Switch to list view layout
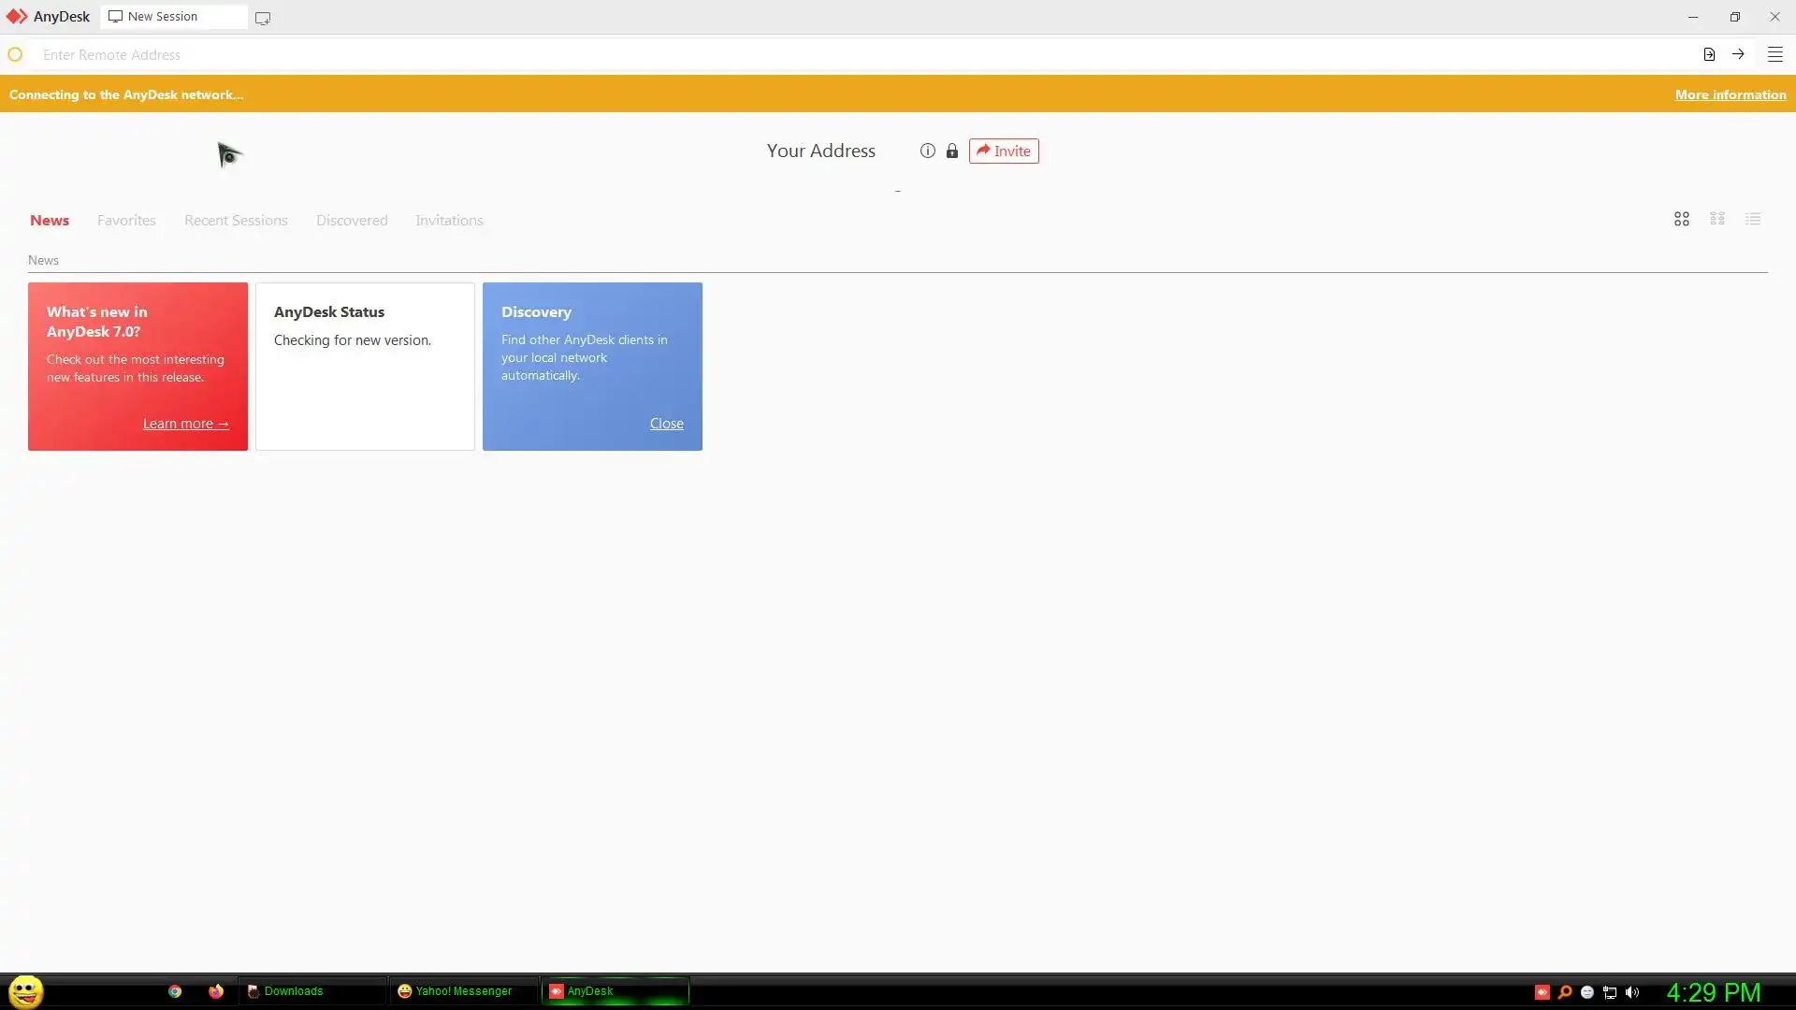Viewport: 1796px width, 1010px height. [x=1752, y=219]
